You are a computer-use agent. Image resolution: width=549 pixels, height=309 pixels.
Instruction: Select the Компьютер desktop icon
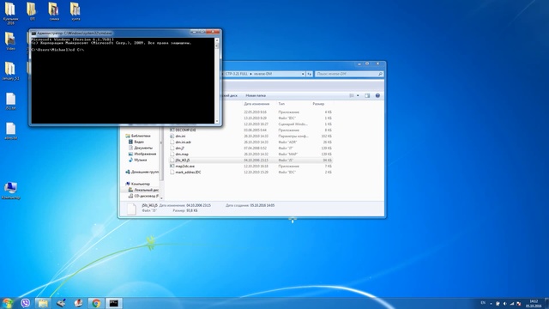(x=10, y=191)
